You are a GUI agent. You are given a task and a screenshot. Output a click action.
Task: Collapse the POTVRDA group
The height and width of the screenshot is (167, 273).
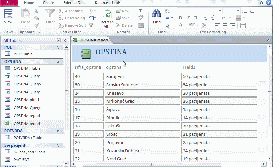pos(58,131)
